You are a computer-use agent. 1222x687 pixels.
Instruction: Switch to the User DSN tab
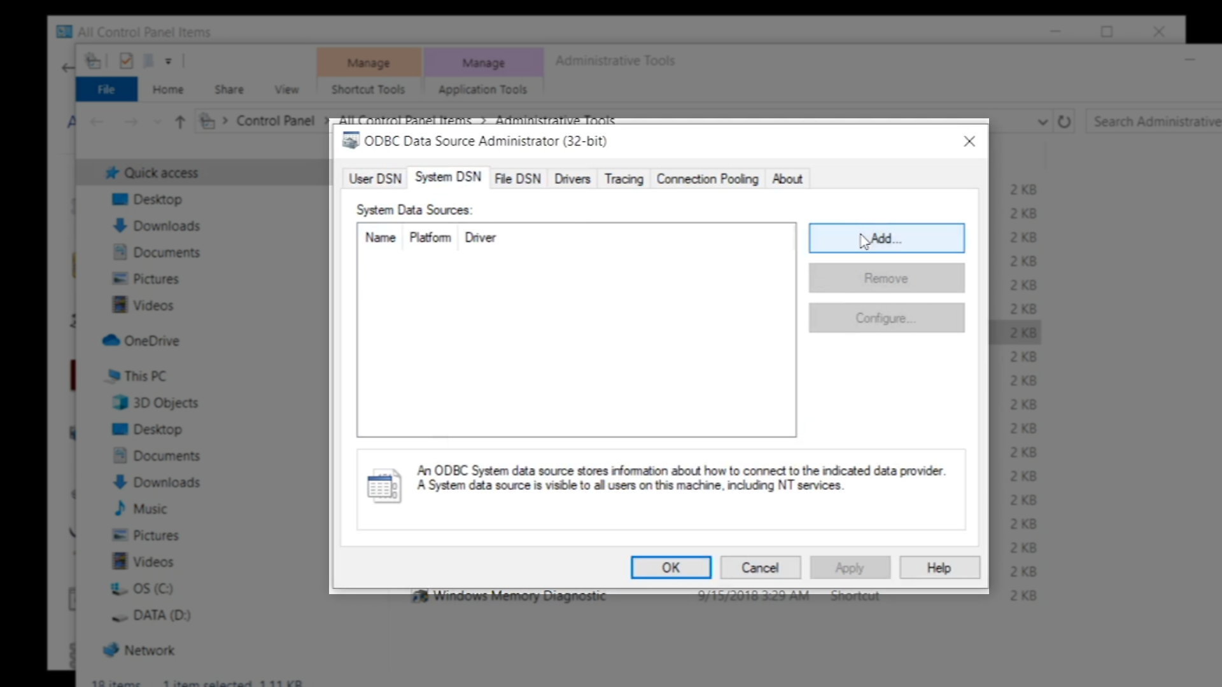[375, 179]
